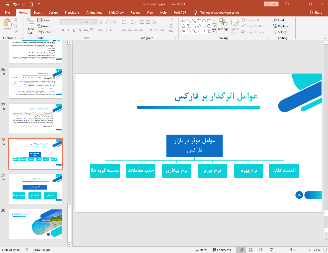Toggle the Notes pane
This screenshot has height=253, width=328.
[x=202, y=250]
